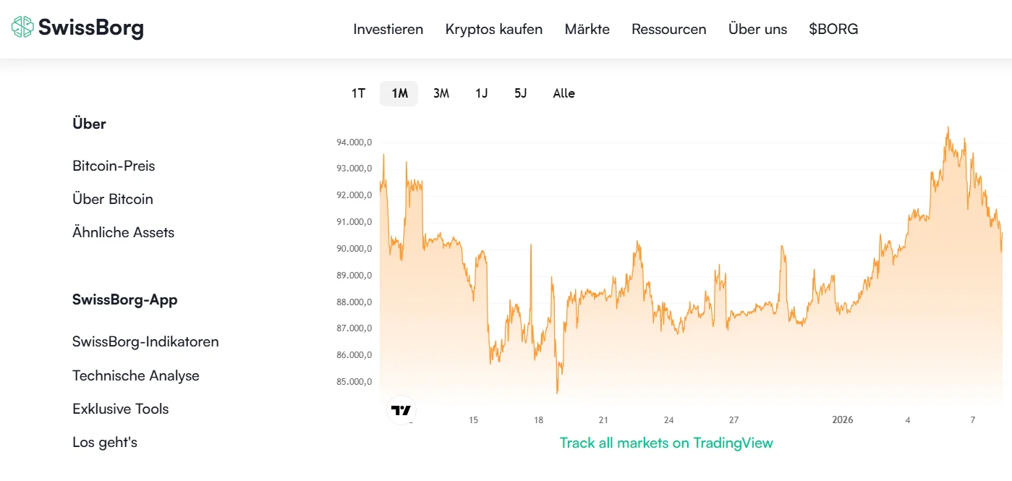The image size is (1012, 481).
Task: Open the Technische Analyse link
Action: [136, 375]
